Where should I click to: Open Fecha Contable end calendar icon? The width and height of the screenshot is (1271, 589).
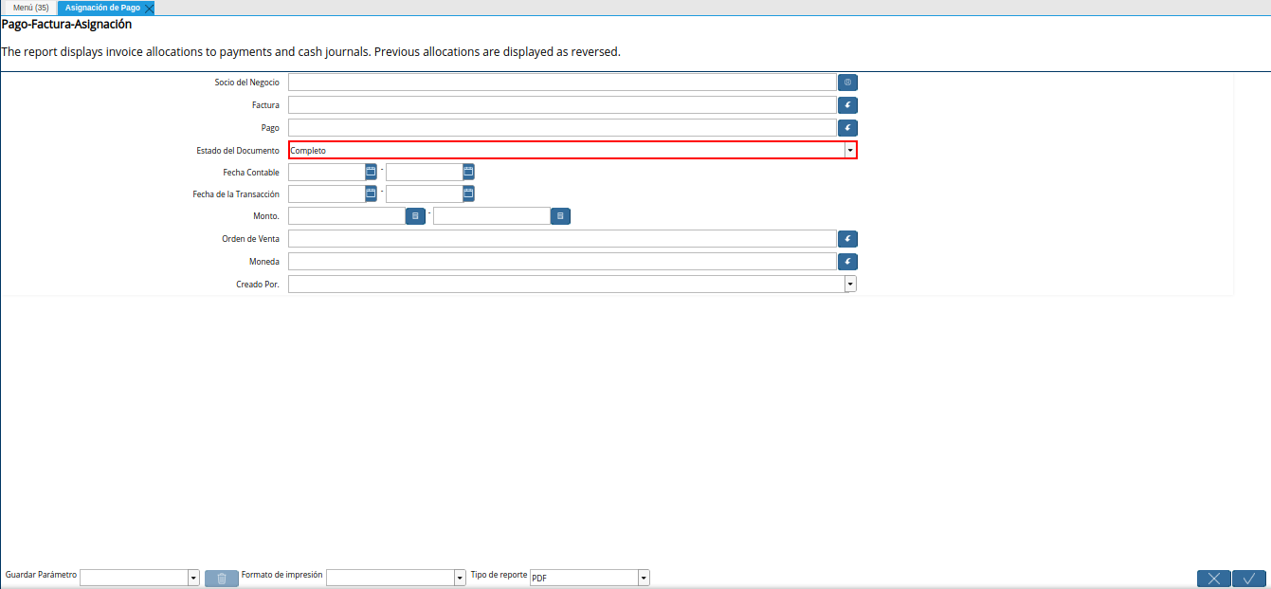point(468,172)
